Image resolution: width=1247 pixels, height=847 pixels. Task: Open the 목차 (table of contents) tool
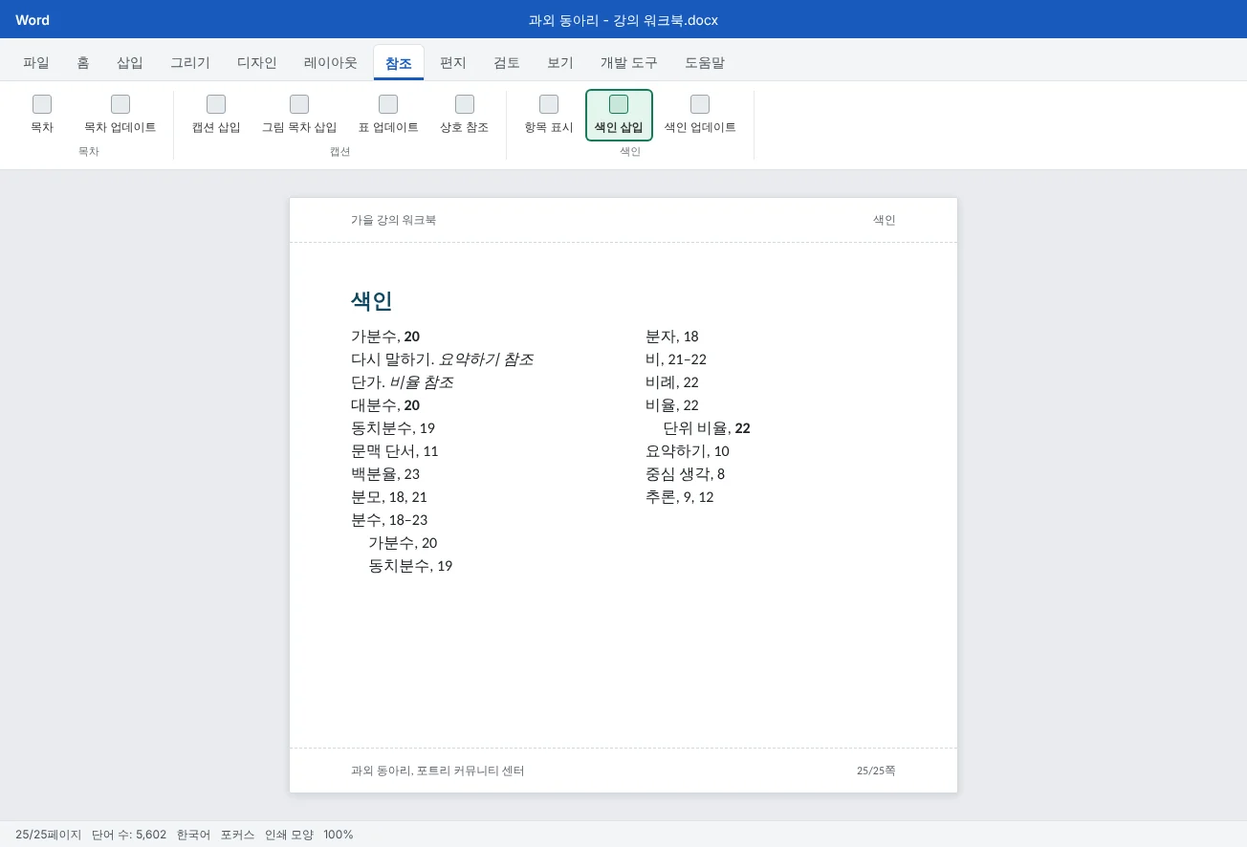point(42,116)
